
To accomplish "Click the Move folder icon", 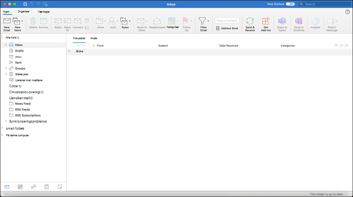I will coord(99,21).
